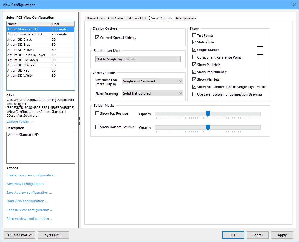299x242 pixels.
Task: Select Altium 3D White configuration
Action: 41,76
